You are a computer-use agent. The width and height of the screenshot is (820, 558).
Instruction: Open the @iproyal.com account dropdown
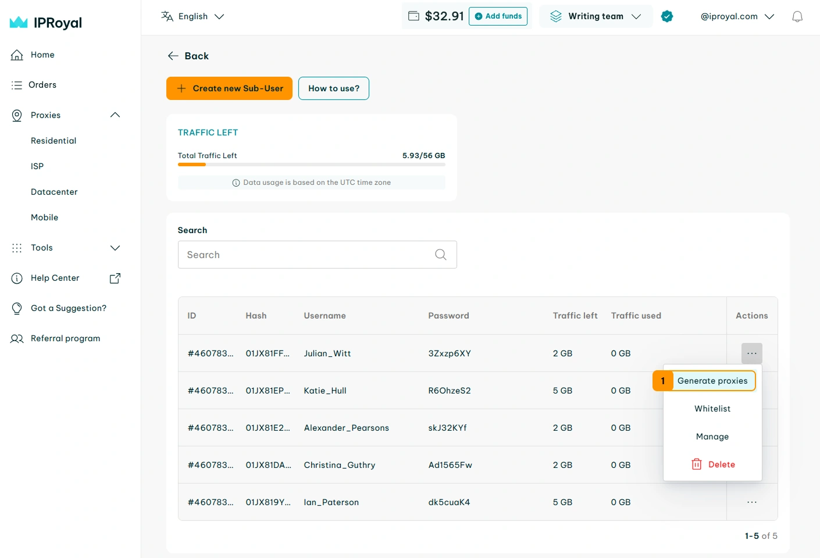click(x=737, y=16)
